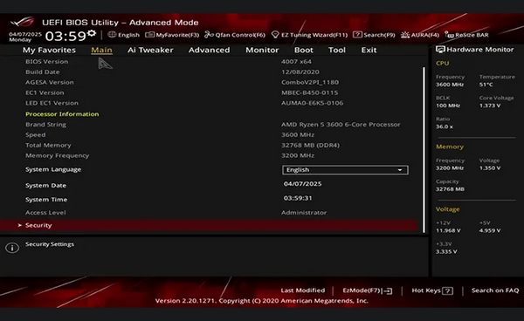Open Search(F9) tool
524x321 pixels.
[374, 35]
